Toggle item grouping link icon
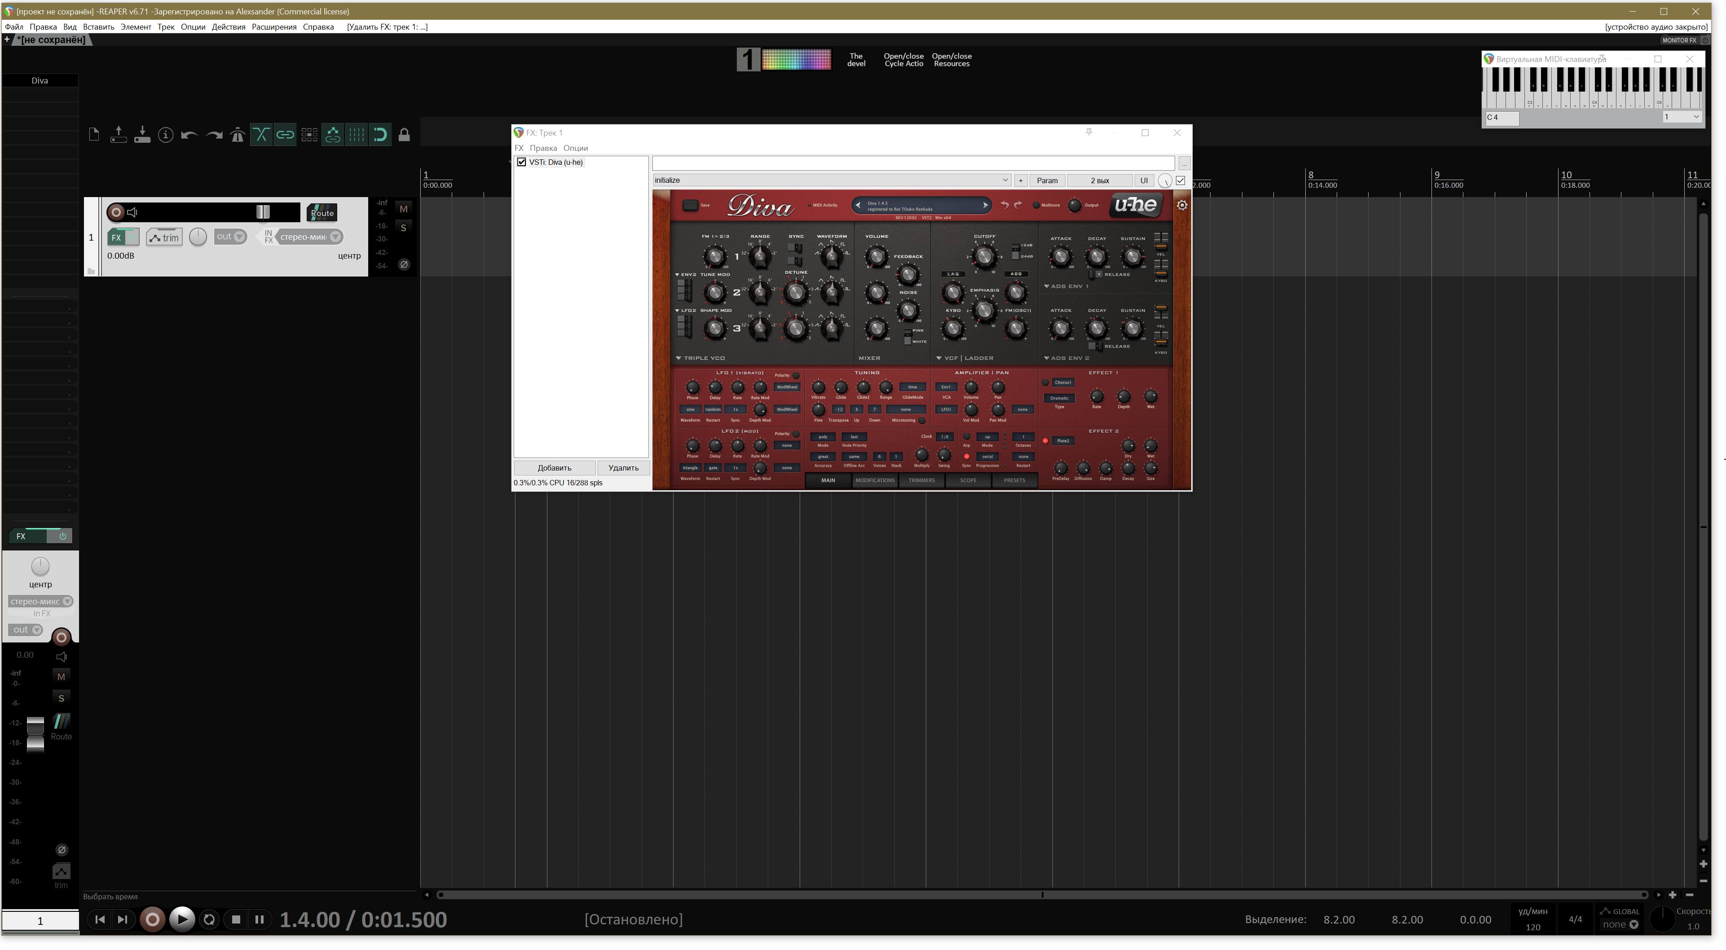 tap(286, 135)
